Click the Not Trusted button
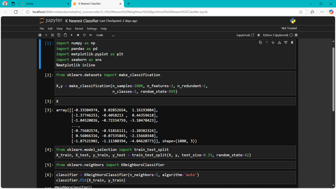This screenshot has width=336, height=189. pyautogui.click(x=289, y=28)
